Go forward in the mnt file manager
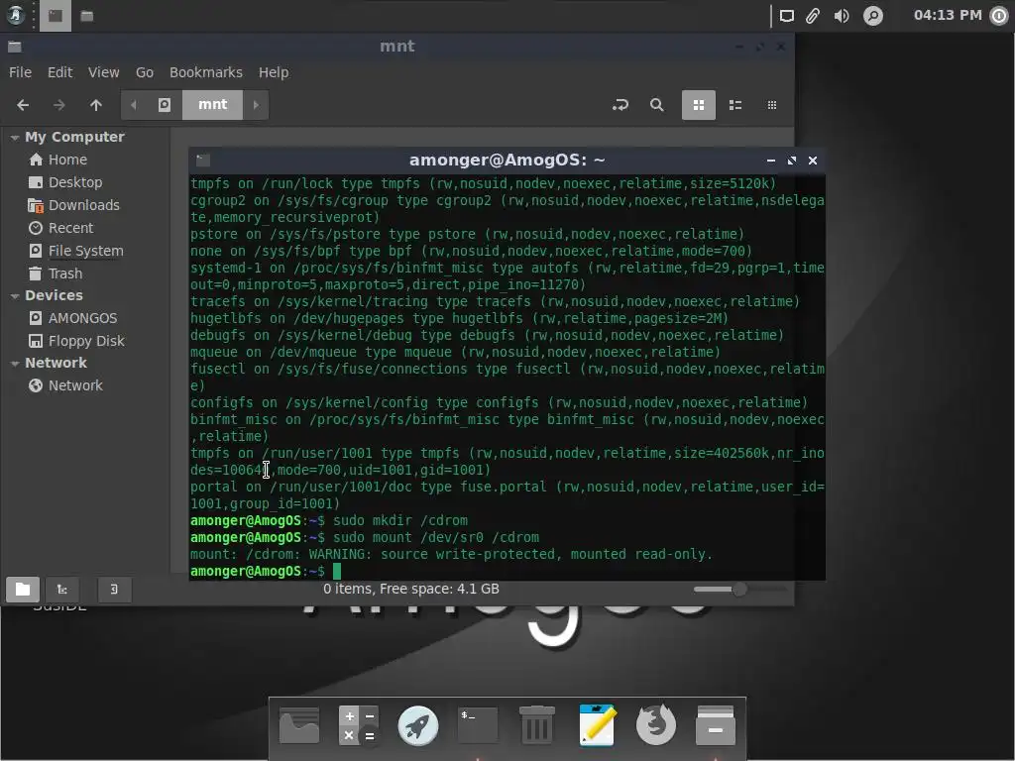Viewport: 1015px width, 761px height. click(58, 105)
